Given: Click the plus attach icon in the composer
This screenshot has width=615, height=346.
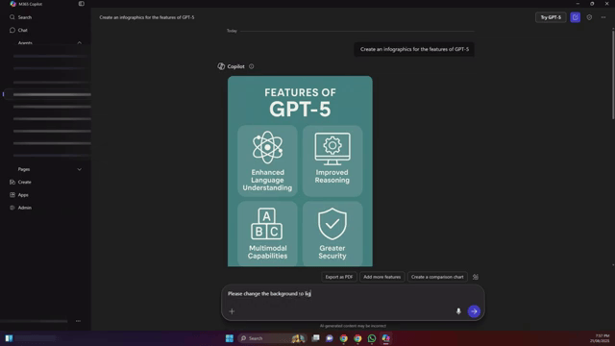Looking at the screenshot, I should point(232,311).
